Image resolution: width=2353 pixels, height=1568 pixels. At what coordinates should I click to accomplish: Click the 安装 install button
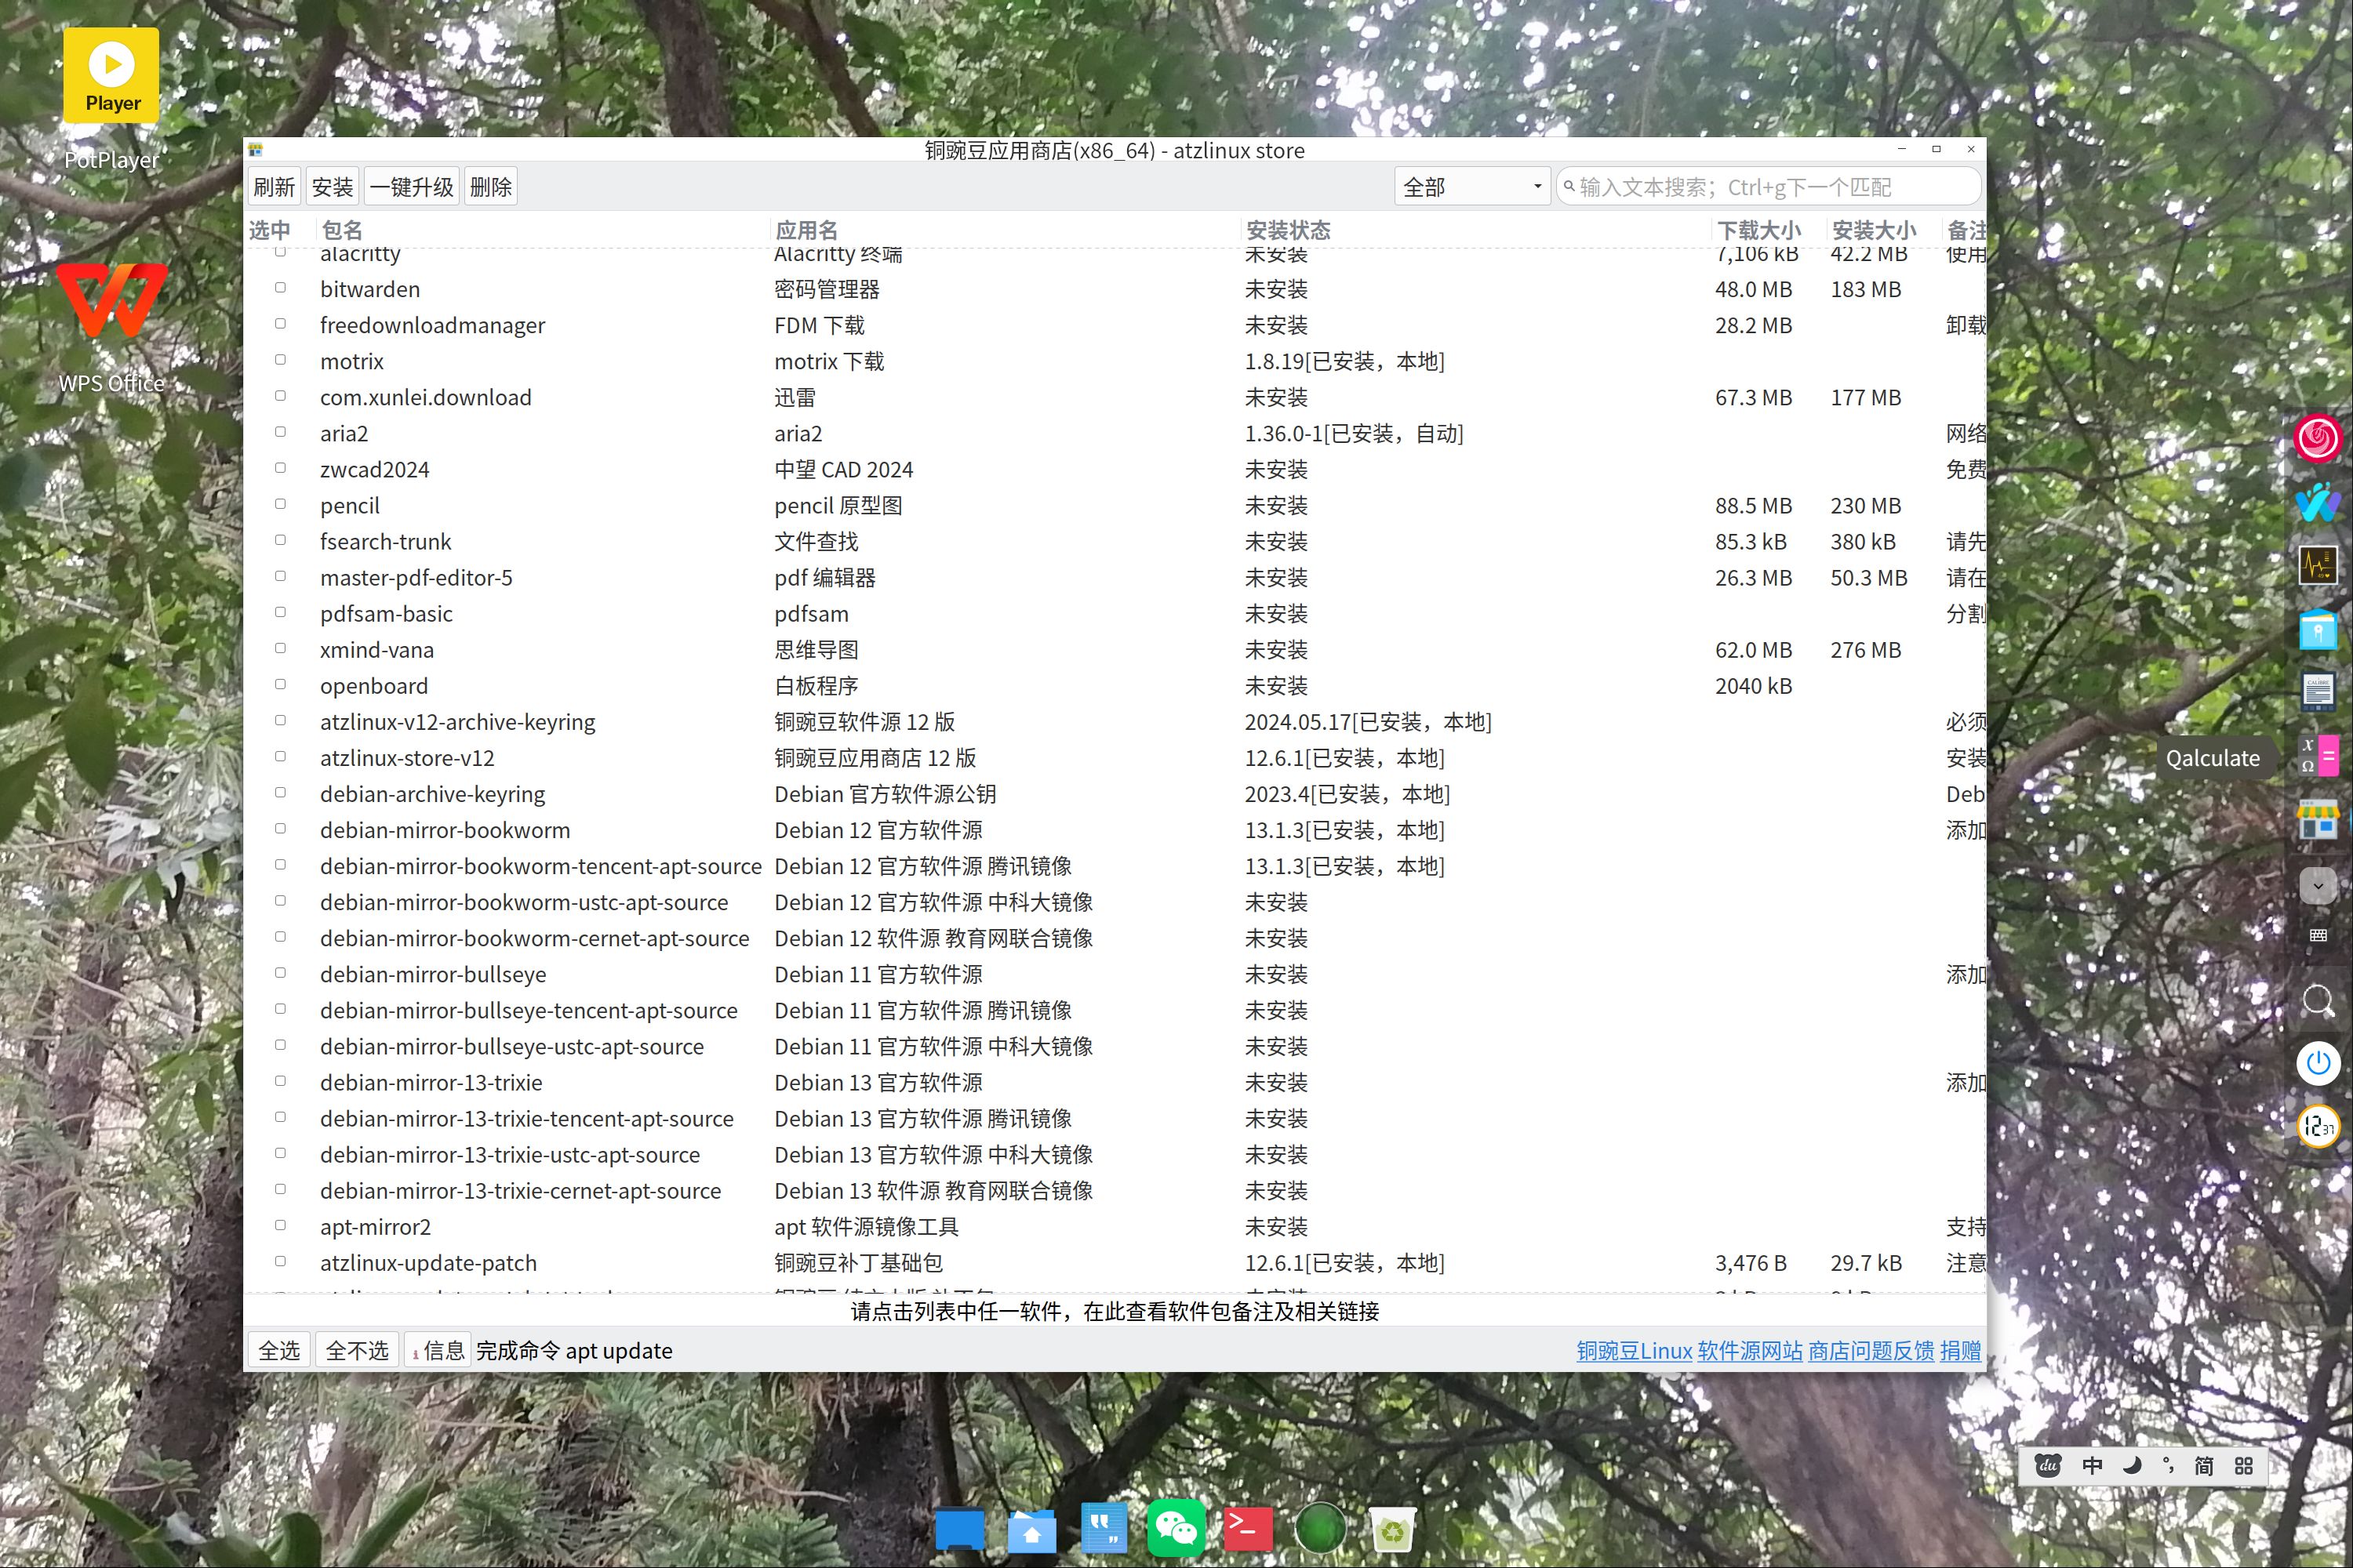click(x=332, y=187)
